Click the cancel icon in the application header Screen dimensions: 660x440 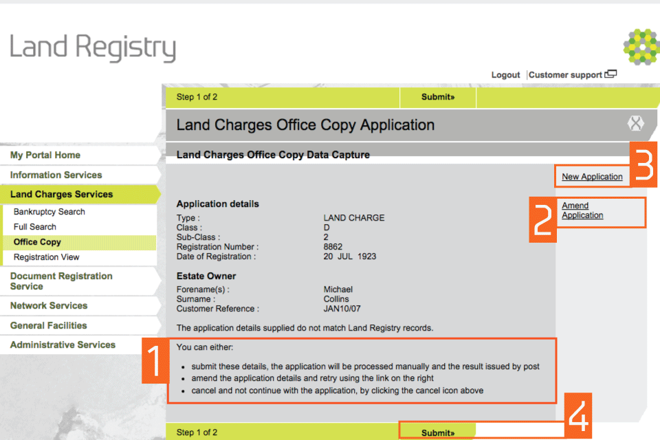pos(635,123)
